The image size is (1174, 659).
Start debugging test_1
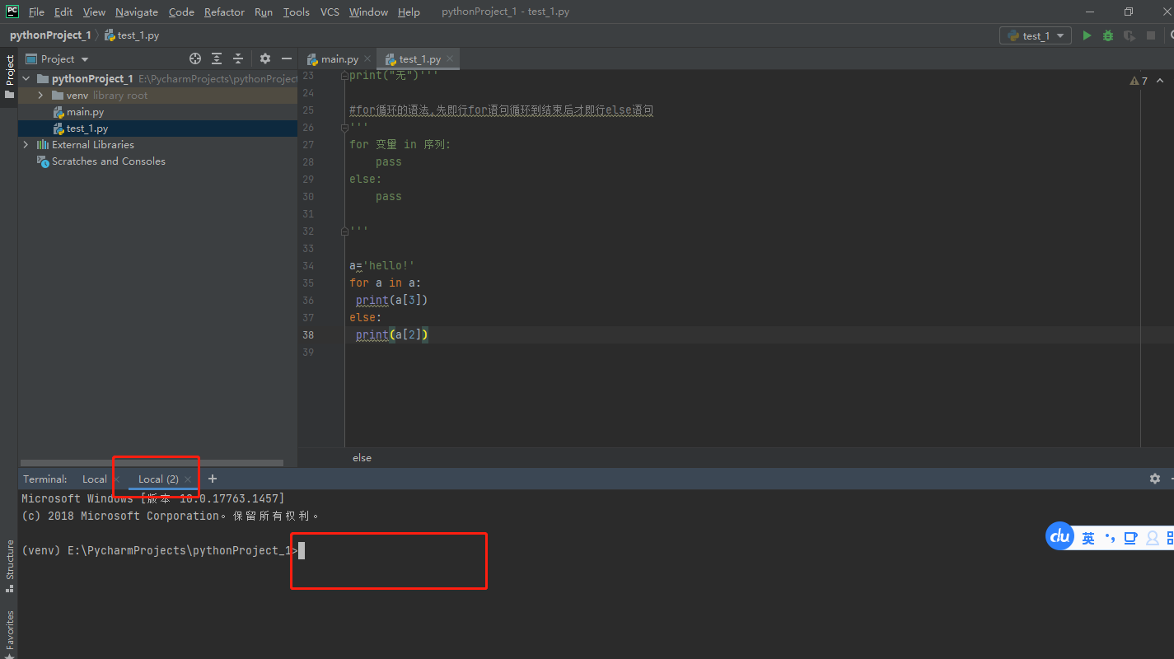pyautogui.click(x=1107, y=35)
